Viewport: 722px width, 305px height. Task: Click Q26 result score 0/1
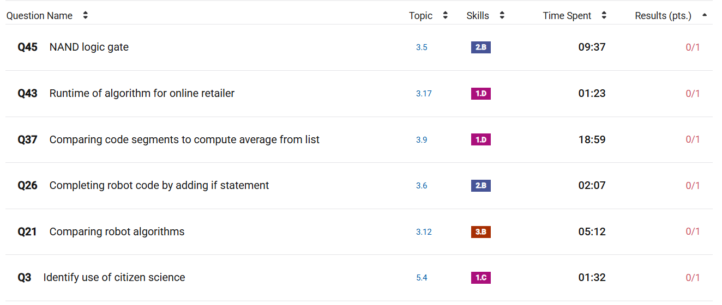(693, 186)
